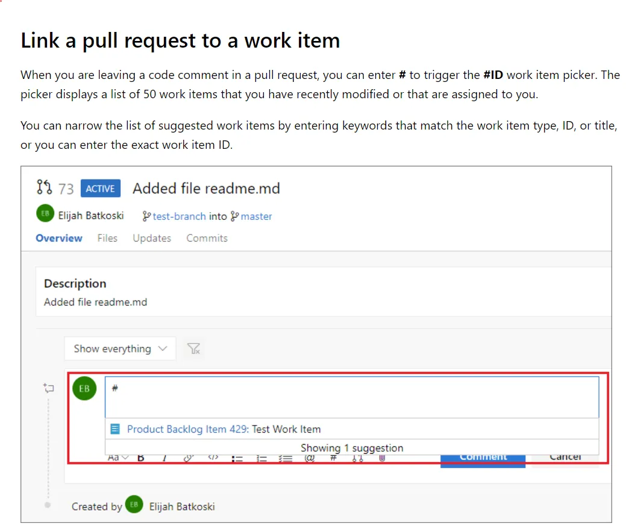Click the add comment thread icon

tap(49, 389)
